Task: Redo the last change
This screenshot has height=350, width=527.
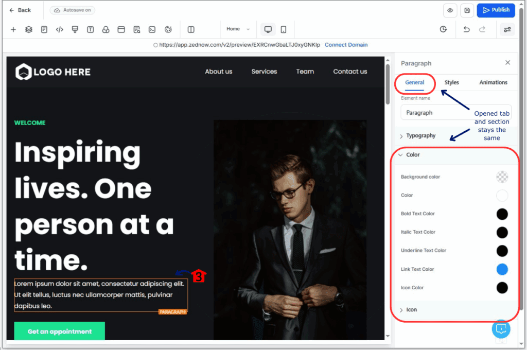Action: [482, 29]
